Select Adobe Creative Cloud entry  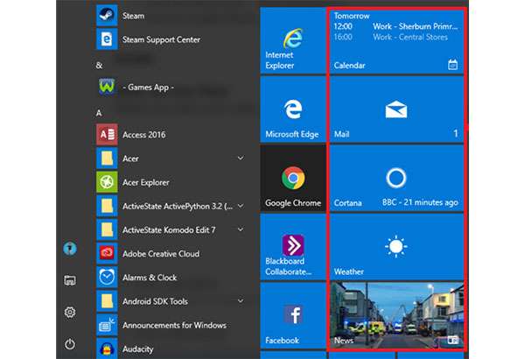pos(162,253)
